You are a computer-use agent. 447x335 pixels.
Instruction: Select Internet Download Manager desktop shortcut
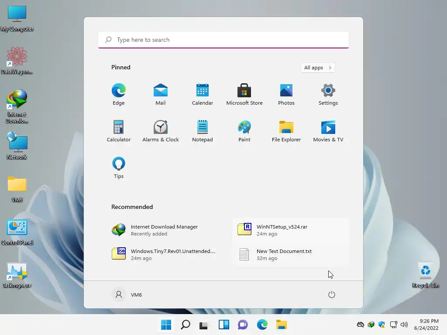tap(17, 106)
